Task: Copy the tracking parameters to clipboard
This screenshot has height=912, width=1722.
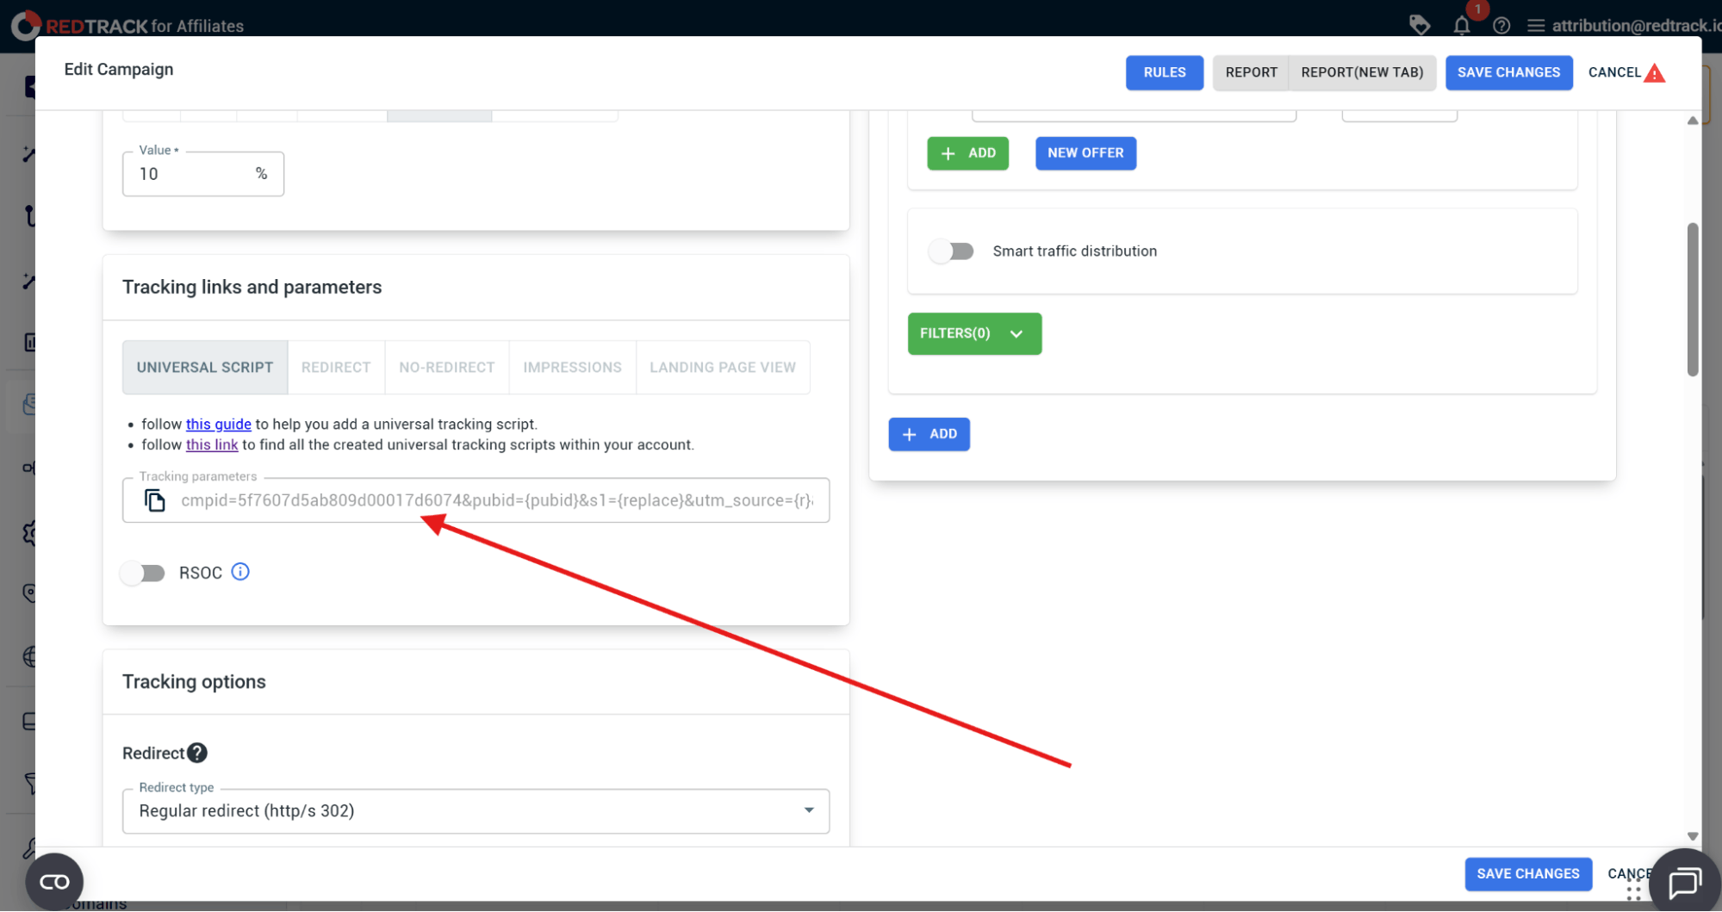Action: pyautogui.click(x=155, y=500)
